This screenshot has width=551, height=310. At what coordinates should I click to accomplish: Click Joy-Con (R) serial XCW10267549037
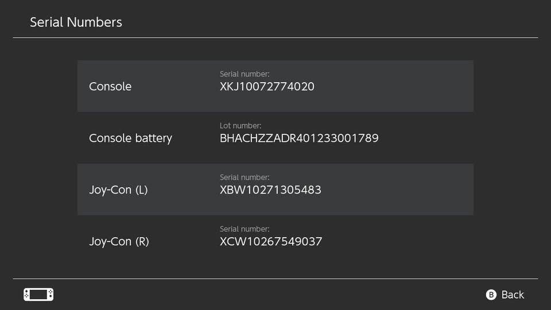tap(271, 242)
